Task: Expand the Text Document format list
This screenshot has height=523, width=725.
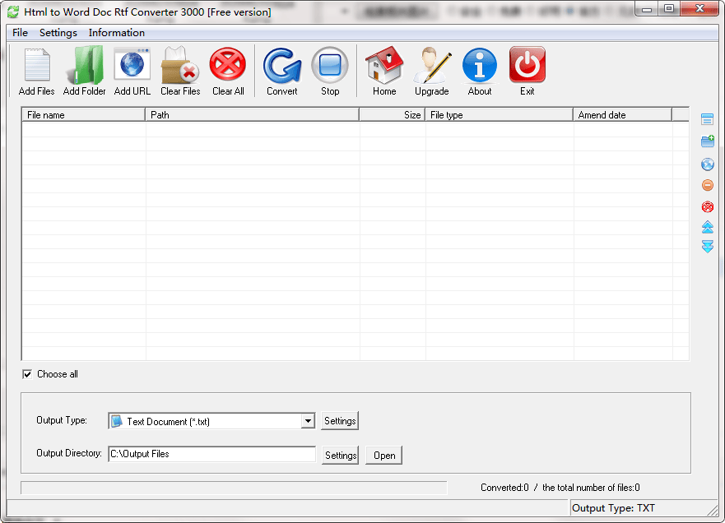Action: [308, 420]
